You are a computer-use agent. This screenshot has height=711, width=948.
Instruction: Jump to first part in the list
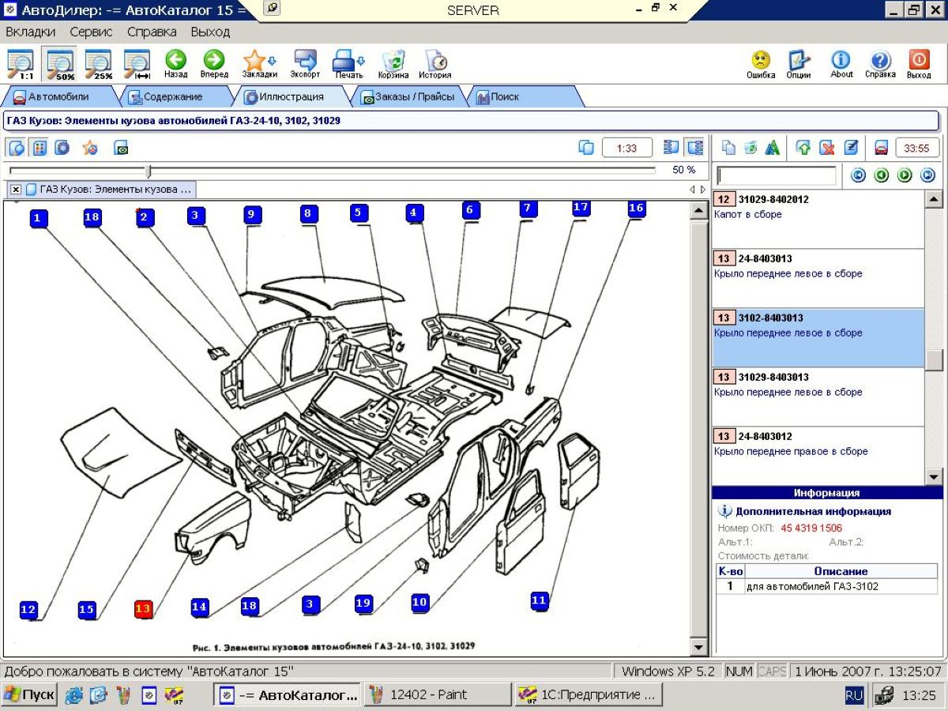pos(858,175)
